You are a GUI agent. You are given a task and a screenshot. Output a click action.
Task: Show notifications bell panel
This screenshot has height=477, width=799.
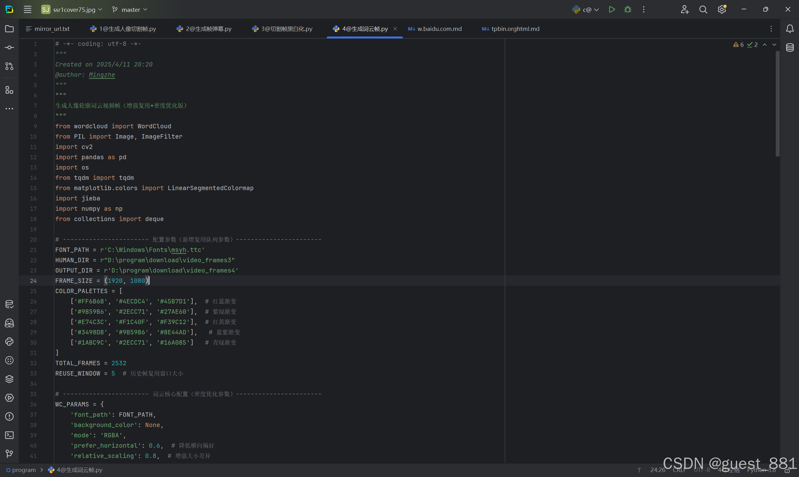(790, 29)
